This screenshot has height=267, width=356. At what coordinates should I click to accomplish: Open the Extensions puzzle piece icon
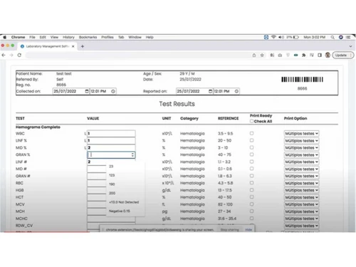pyautogui.click(x=304, y=55)
